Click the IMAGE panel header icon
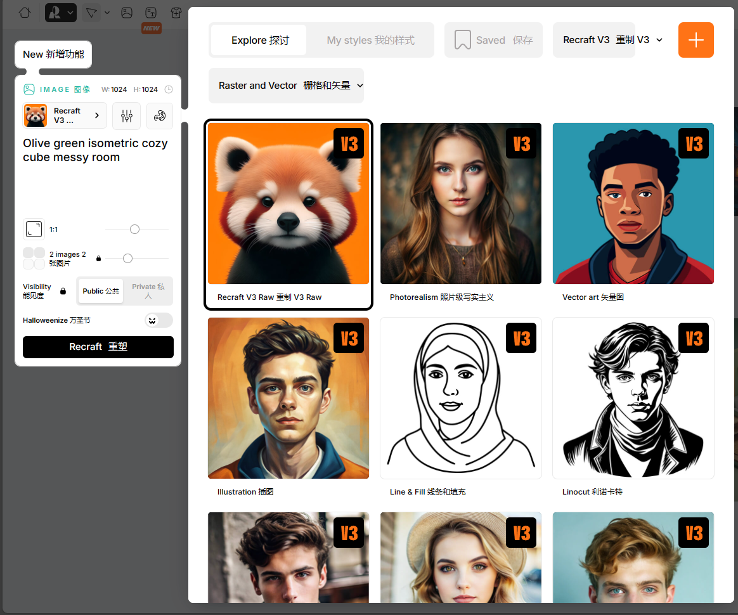738x615 pixels. pos(29,89)
